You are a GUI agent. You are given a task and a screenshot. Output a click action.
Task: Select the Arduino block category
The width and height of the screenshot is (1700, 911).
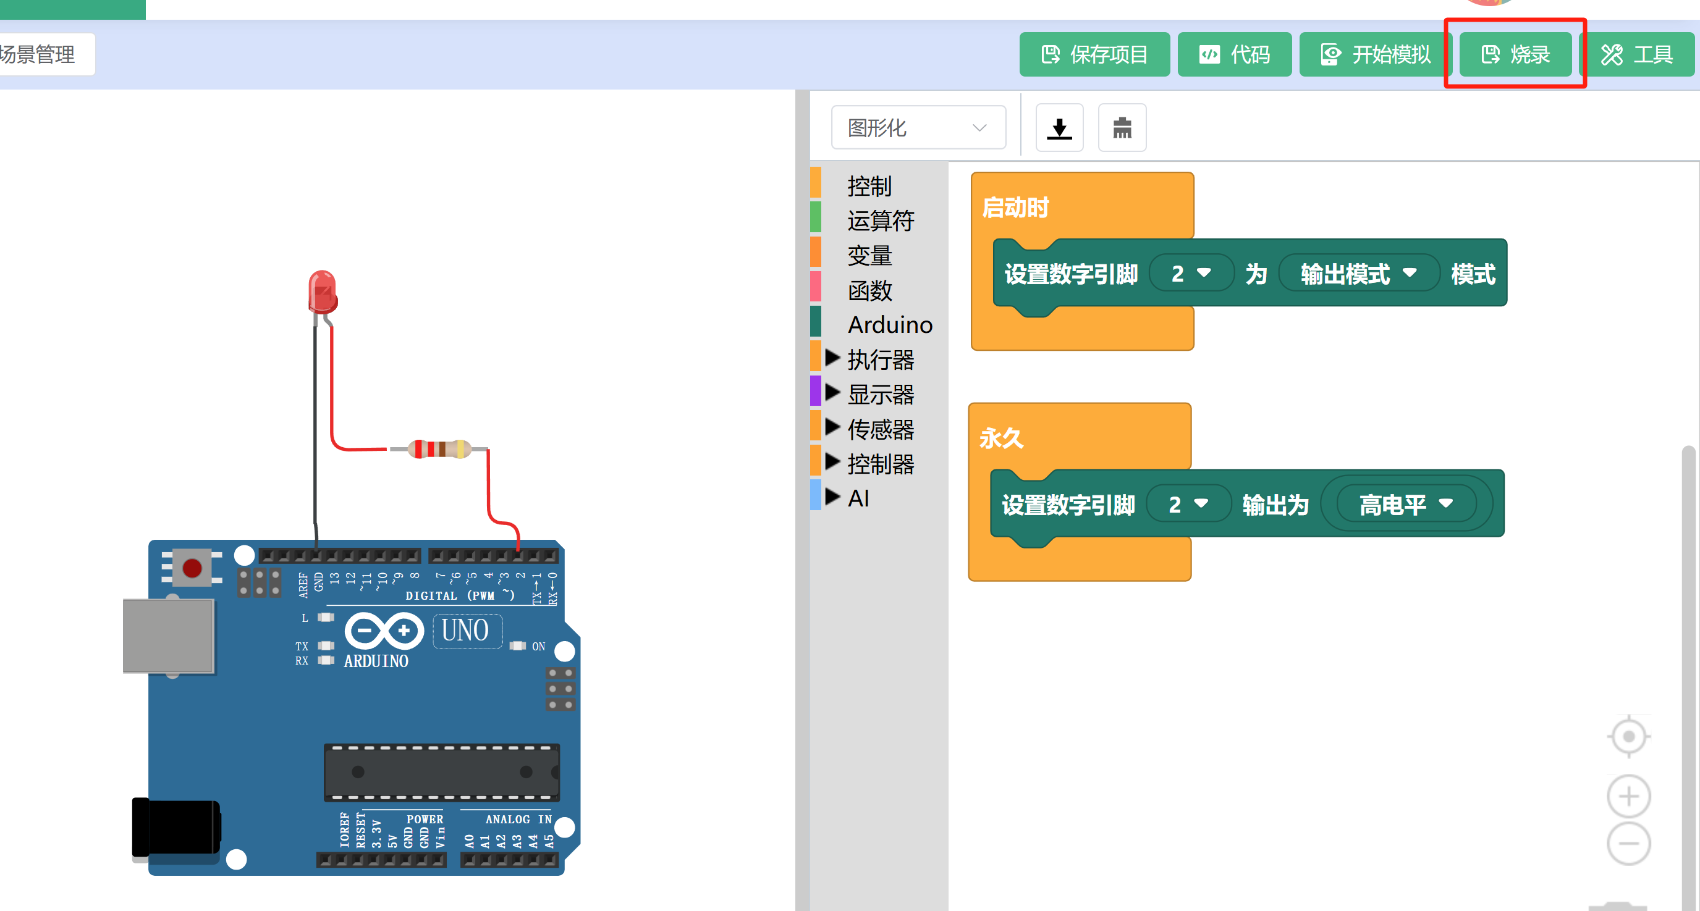tap(889, 325)
